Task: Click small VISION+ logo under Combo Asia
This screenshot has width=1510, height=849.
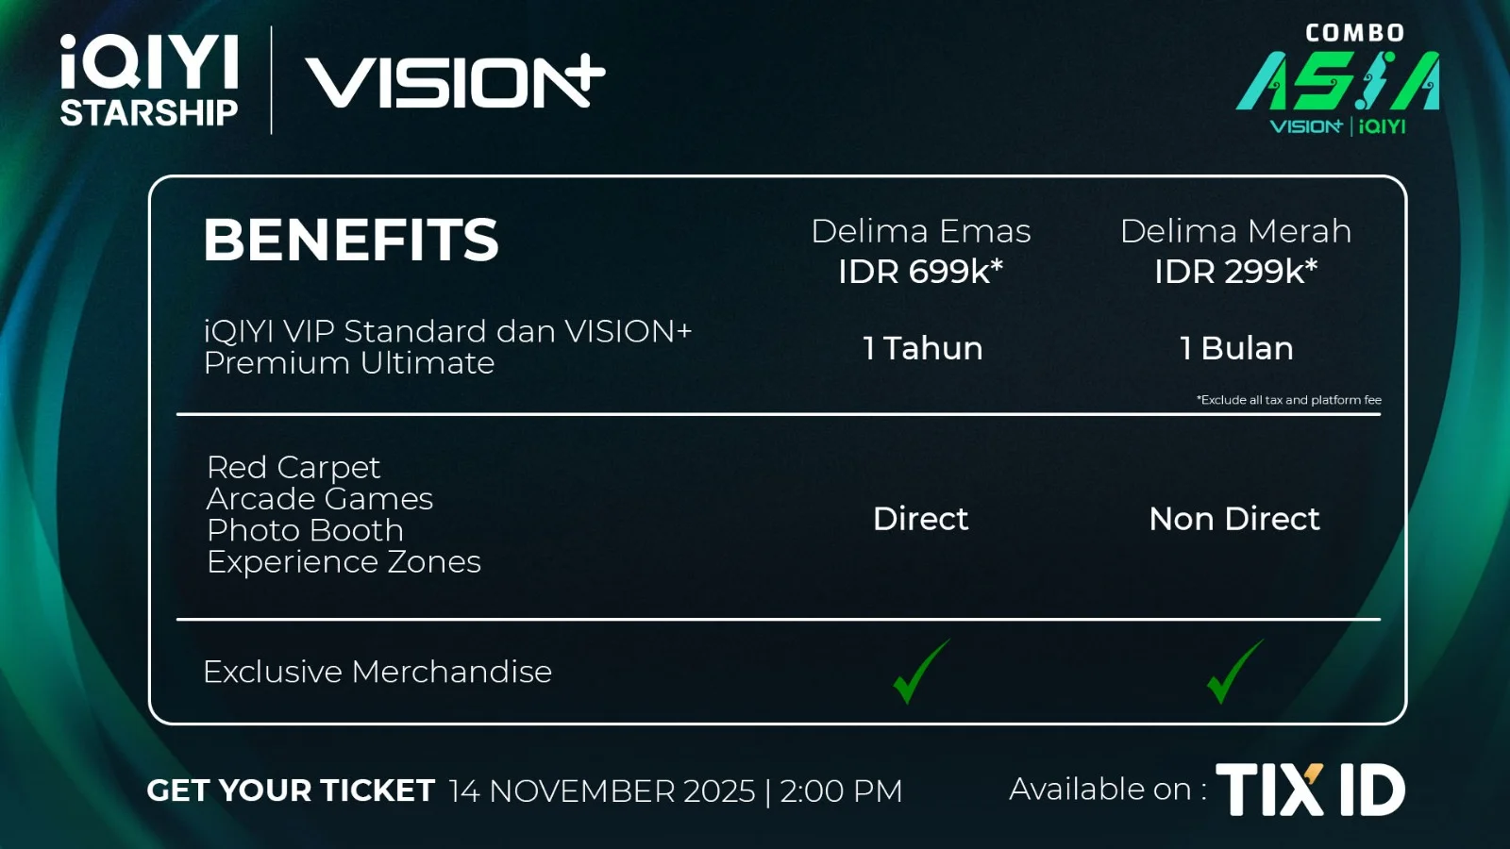Action: (x=1305, y=126)
